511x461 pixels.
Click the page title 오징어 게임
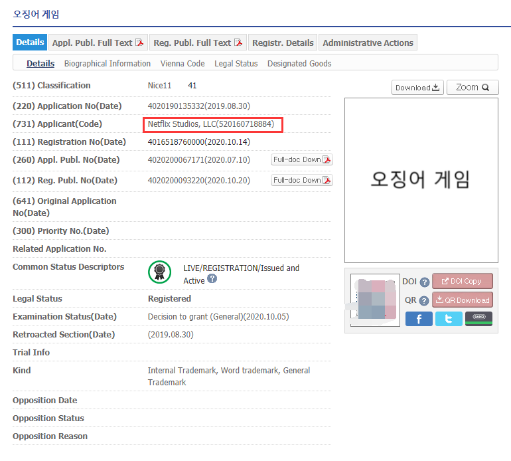[36, 14]
